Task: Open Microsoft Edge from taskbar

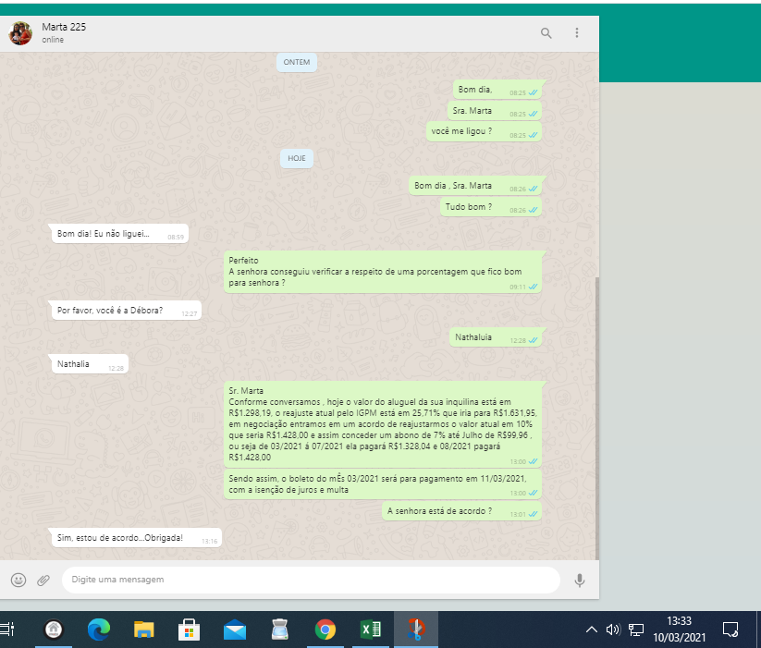Action: tap(99, 630)
